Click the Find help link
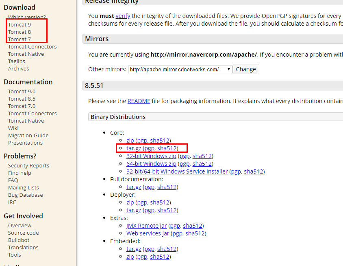 [x=20, y=173]
